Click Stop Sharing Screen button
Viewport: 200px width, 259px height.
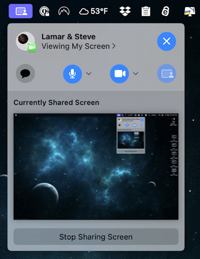pyautogui.click(x=96, y=237)
